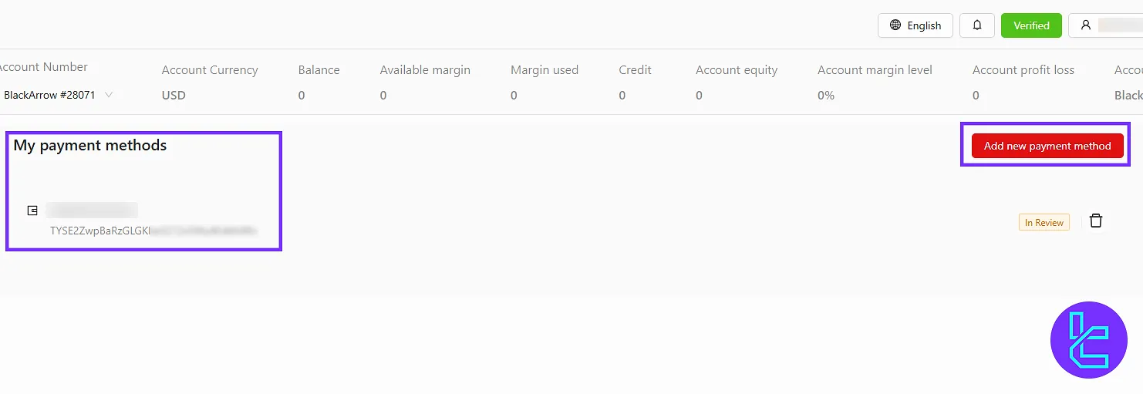Click the purple TC logo badge
The image size is (1143, 394).
point(1088,340)
